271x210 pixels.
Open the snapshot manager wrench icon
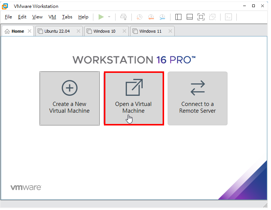coord(162,17)
